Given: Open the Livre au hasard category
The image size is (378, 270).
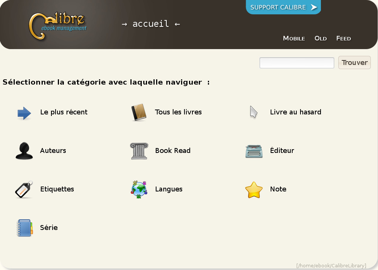Looking at the screenshot, I should tap(296, 112).
